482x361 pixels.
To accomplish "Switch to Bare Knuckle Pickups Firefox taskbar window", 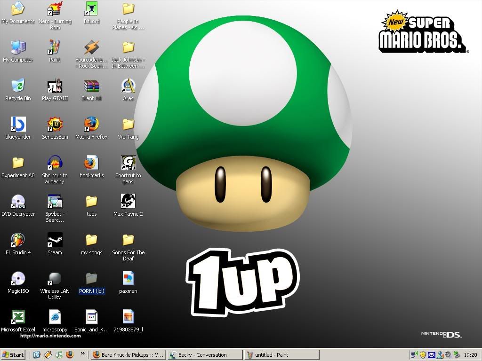I will click(x=129, y=355).
